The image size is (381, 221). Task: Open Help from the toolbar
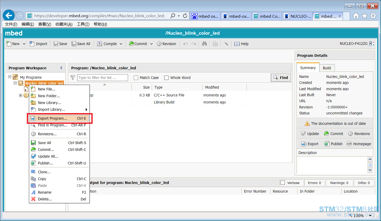coord(241,44)
